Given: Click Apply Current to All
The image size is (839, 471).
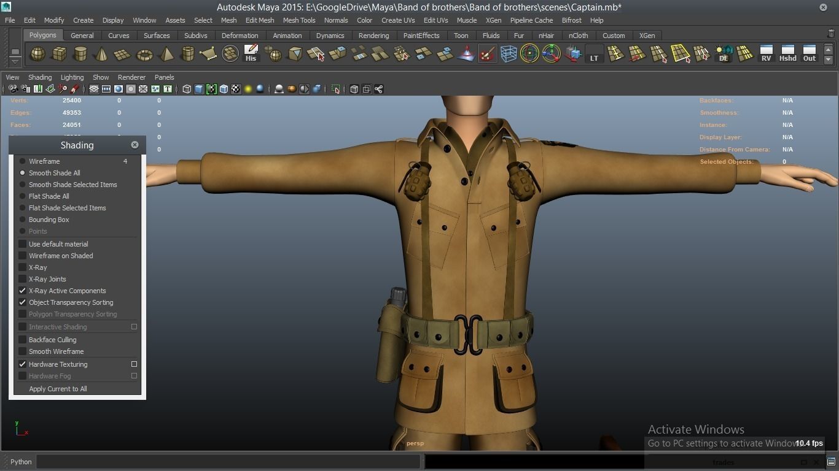Looking at the screenshot, I should click(58, 389).
